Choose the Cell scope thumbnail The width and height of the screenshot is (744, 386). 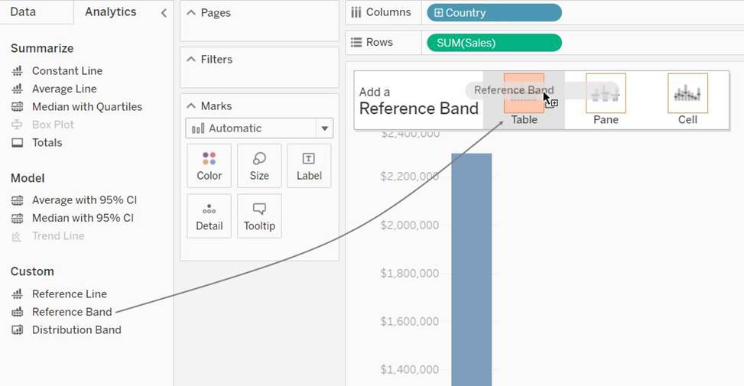coord(687,94)
